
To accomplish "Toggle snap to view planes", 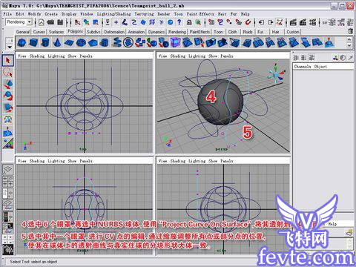I will coord(239,22).
